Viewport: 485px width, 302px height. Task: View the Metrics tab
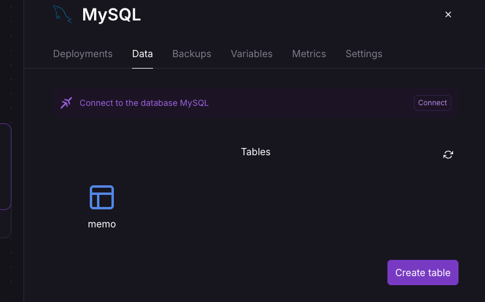pyautogui.click(x=309, y=54)
